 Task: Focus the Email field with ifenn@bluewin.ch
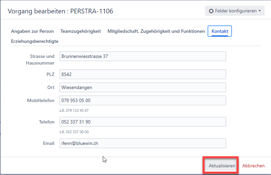click(x=143, y=143)
